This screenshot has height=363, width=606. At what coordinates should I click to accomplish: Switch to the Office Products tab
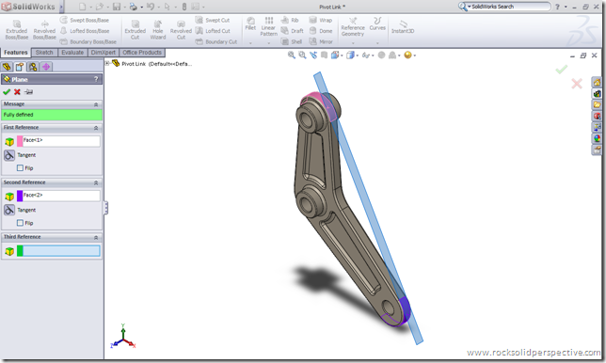[x=142, y=53]
